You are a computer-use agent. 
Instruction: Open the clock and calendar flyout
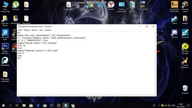181,105
